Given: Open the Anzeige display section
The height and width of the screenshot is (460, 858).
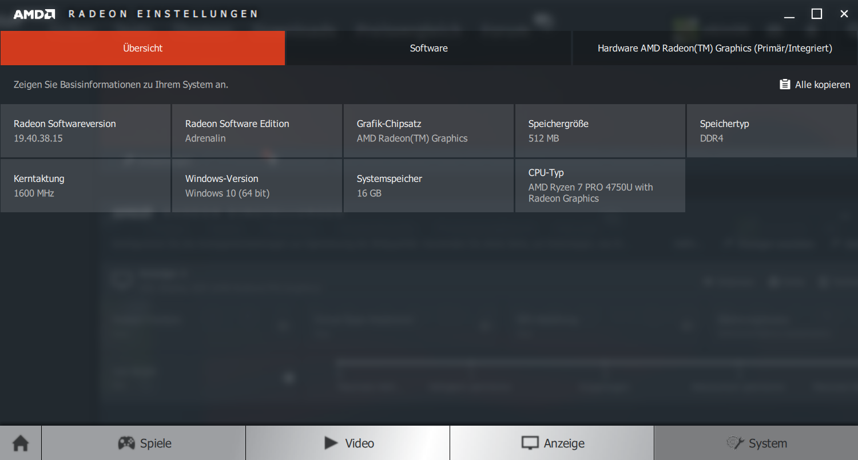Looking at the screenshot, I should [552, 443].
